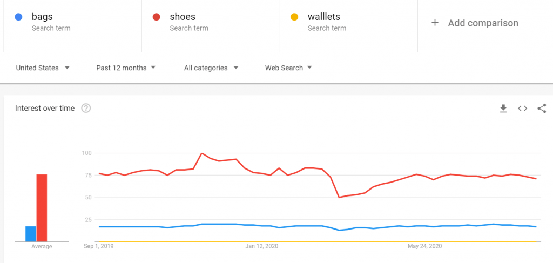Image resolution: width=553 pixels, height=263 pixels.
Task: Open the United States region dropdown
Action: click(x=43, y=68)
